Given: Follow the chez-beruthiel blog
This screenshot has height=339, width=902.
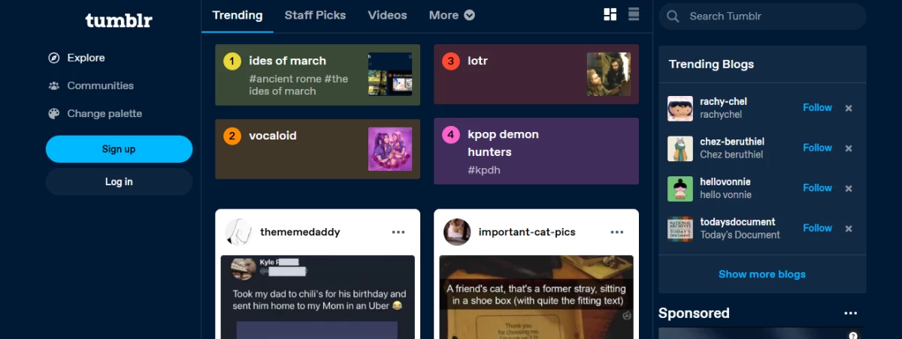Looking at the screenshot, I should pyautogui.click(x=817, y=148).
